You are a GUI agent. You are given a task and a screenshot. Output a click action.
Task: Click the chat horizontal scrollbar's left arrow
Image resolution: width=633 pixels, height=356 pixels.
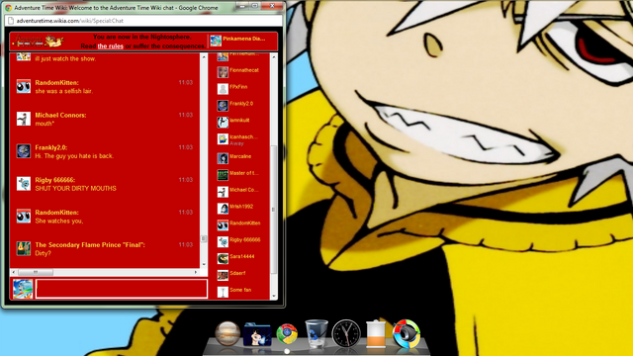pos(14,273)
